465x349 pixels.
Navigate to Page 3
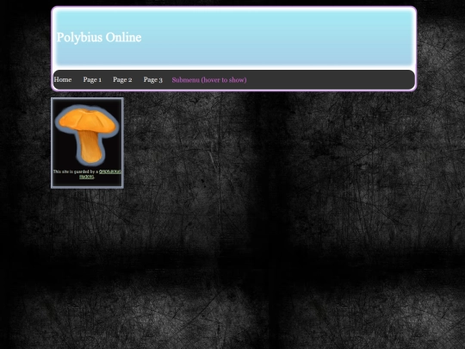point(152,80)
